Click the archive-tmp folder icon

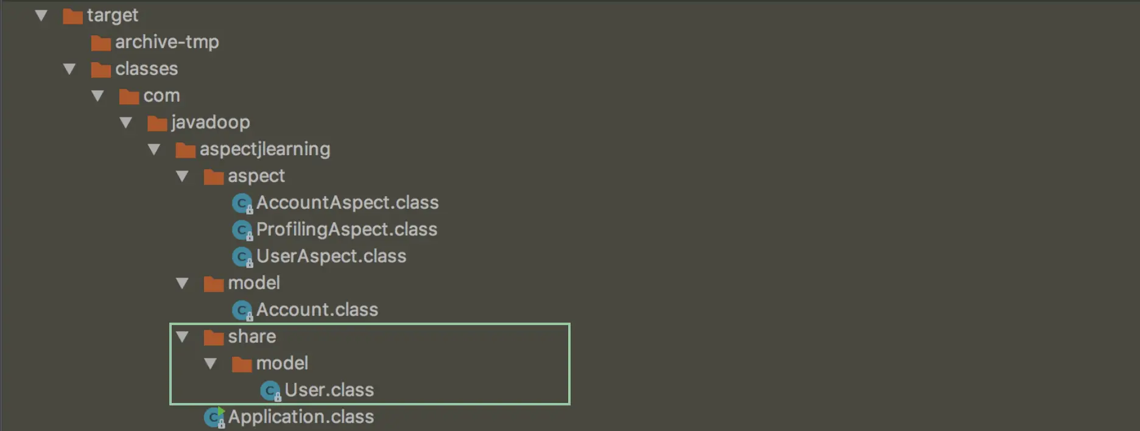click(x=100, y=43)
